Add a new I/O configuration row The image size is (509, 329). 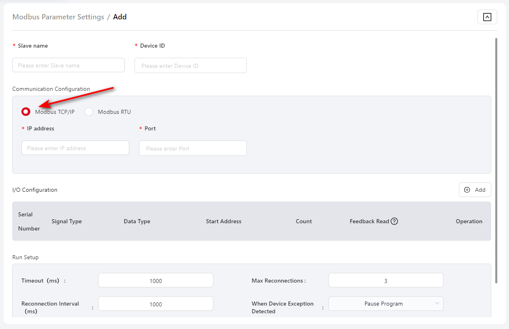[x=475, y=190]
